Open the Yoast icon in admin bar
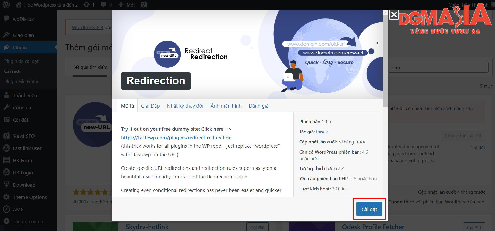 pyautogui.click(x=143, y=4)
